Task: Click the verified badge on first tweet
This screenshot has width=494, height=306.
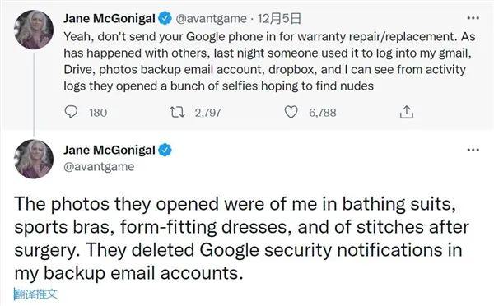Action: coord(165,18)
